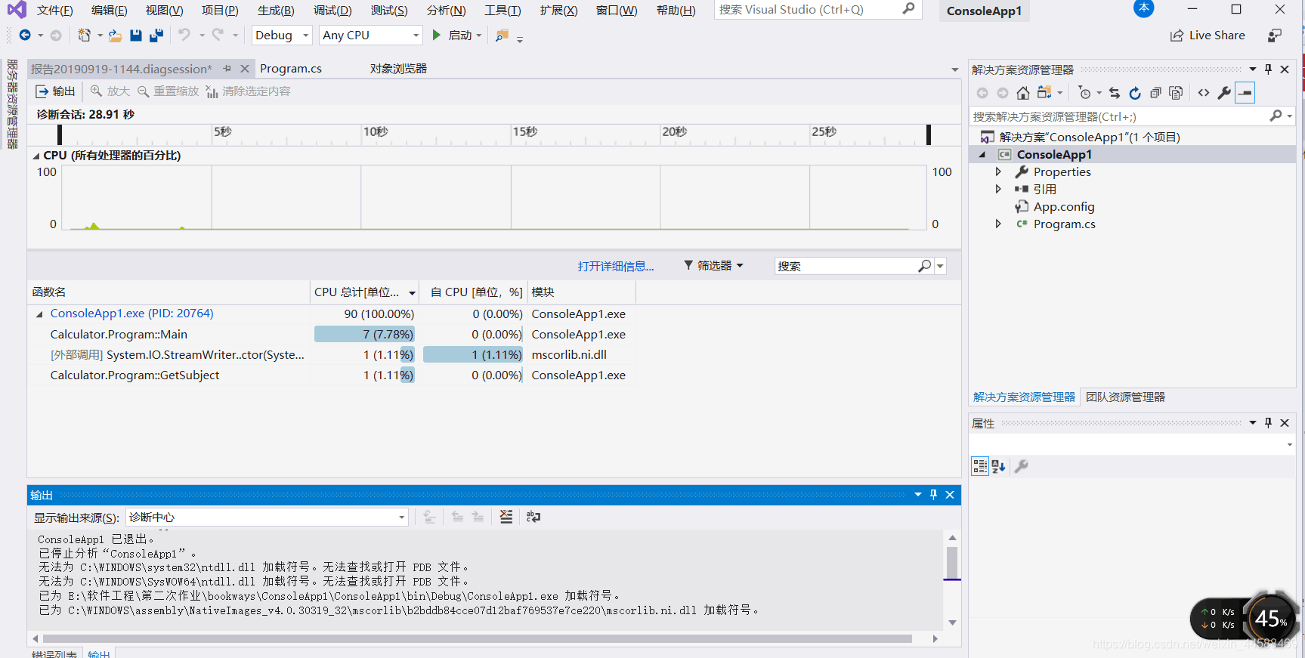Click the zoom in magnifier icon

[x=96, y=91]
